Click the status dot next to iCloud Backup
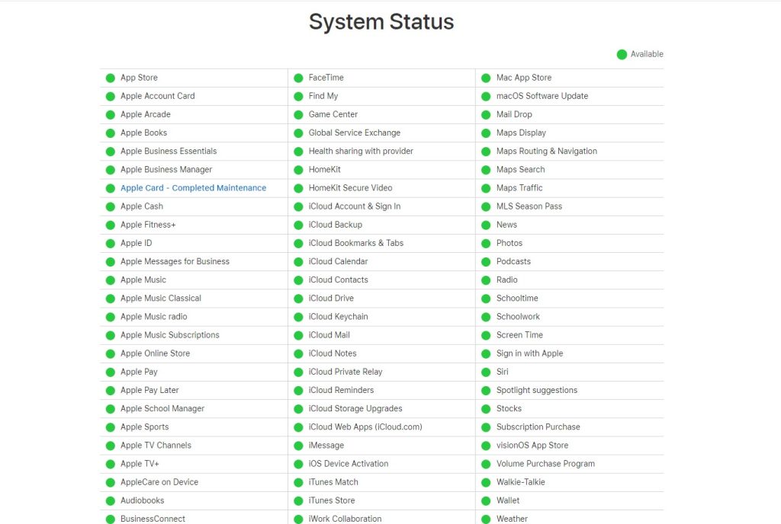781x524 pixels. (298, 225)
